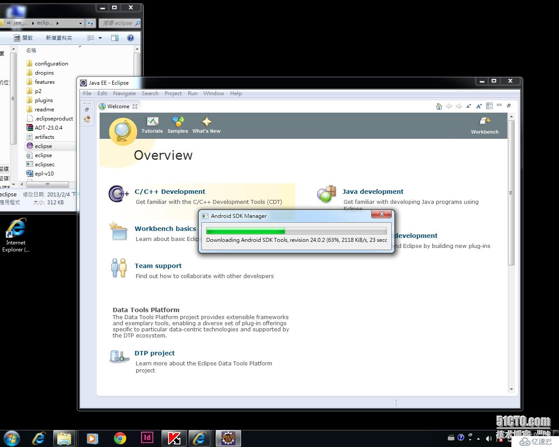559x447 pixels.
Task: Select the configuration folder in Explorer
Action: [x=47, y=64]
